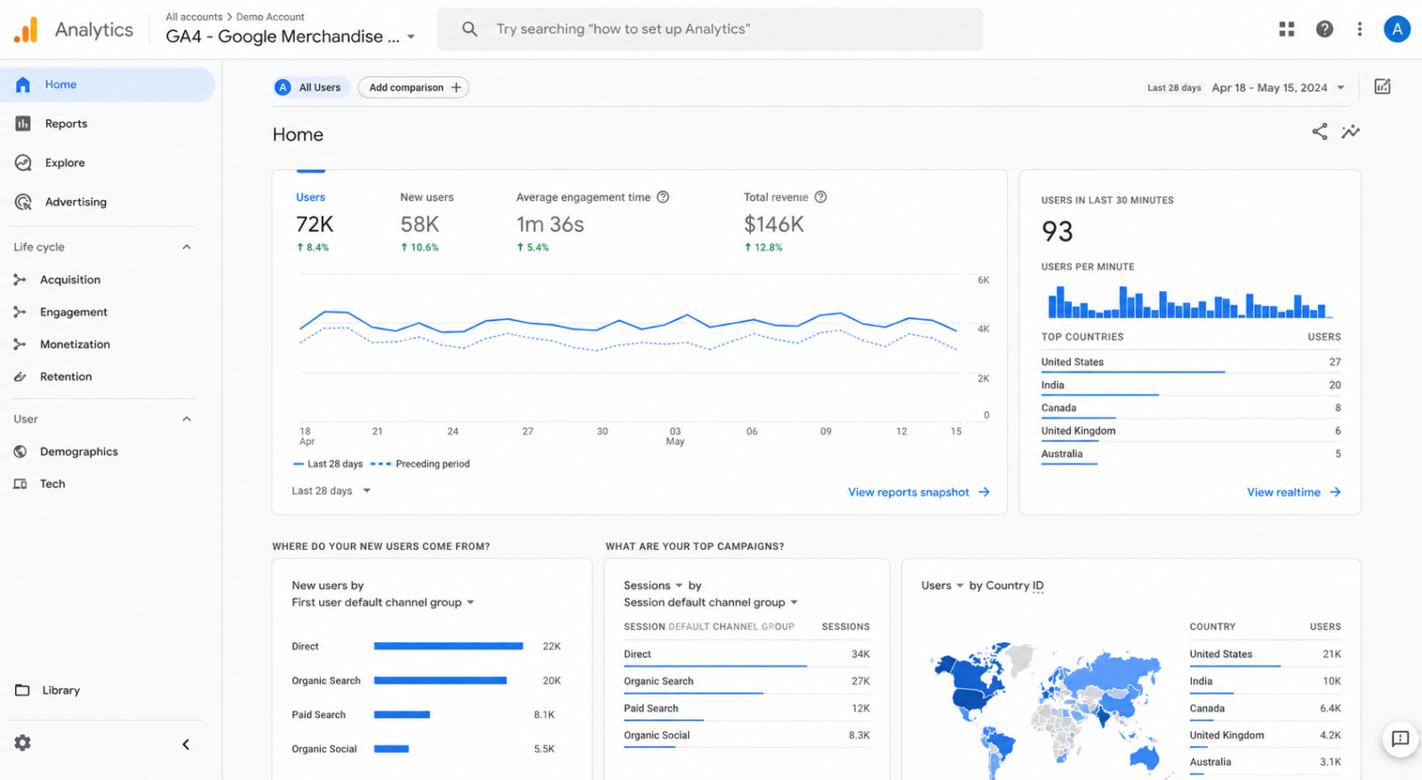1422x780 pixels.
Task: Open the user account avatar
Action: pyautogui.click(x=1397, y=29)
